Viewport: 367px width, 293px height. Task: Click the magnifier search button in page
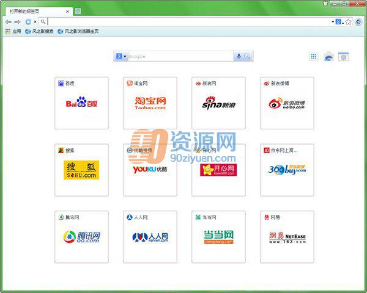coord(247,56)
